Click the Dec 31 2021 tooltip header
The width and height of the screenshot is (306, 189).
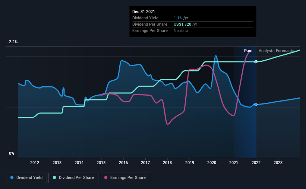tap(143, 12)
